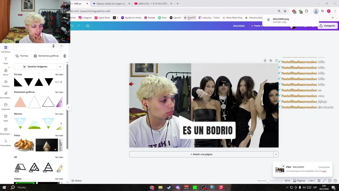The image size is (339, 191).
Task: Click the Redo arrow in Canva toolbar
Action: click(x=78, y=26)
